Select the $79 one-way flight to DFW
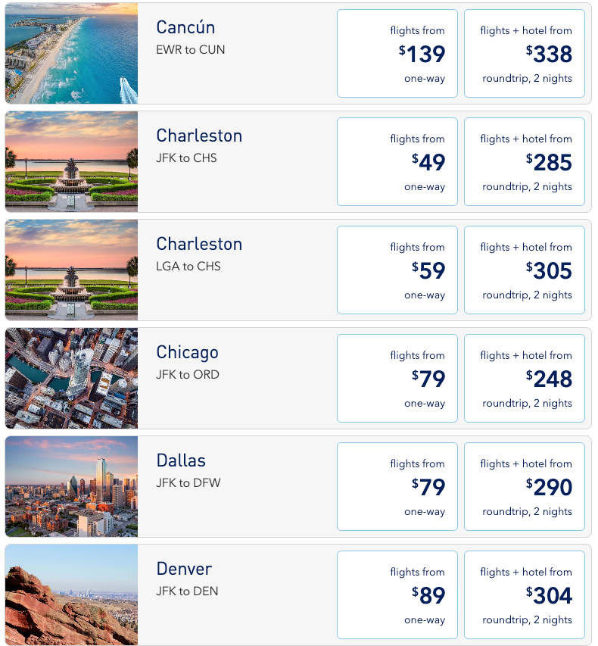The image size is (598, 646). 397,487
